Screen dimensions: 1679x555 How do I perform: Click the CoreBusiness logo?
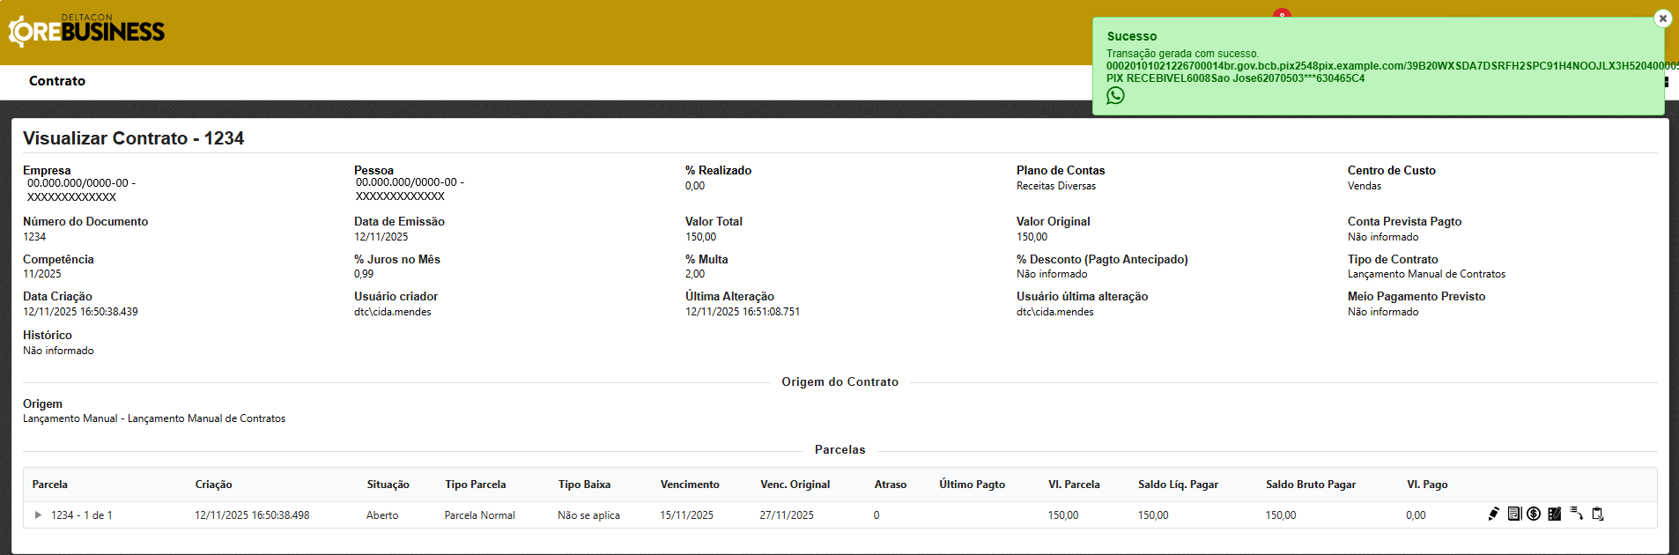(86, 31)
